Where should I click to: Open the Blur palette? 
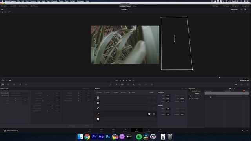click(x=134, y=85)
